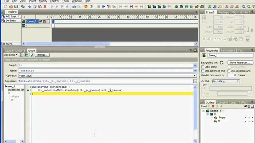255x143 pixels.
Task: Select Shape item in Outline tree
Action: click(222, 118)
